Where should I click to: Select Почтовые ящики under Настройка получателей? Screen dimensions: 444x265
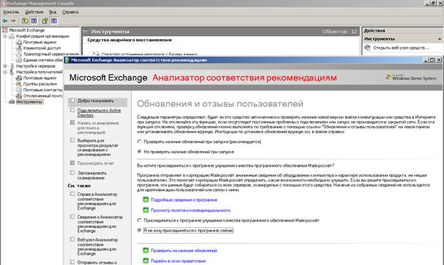tap(40, 78)
